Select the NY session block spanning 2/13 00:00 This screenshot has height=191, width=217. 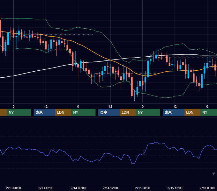coord(19,112)
